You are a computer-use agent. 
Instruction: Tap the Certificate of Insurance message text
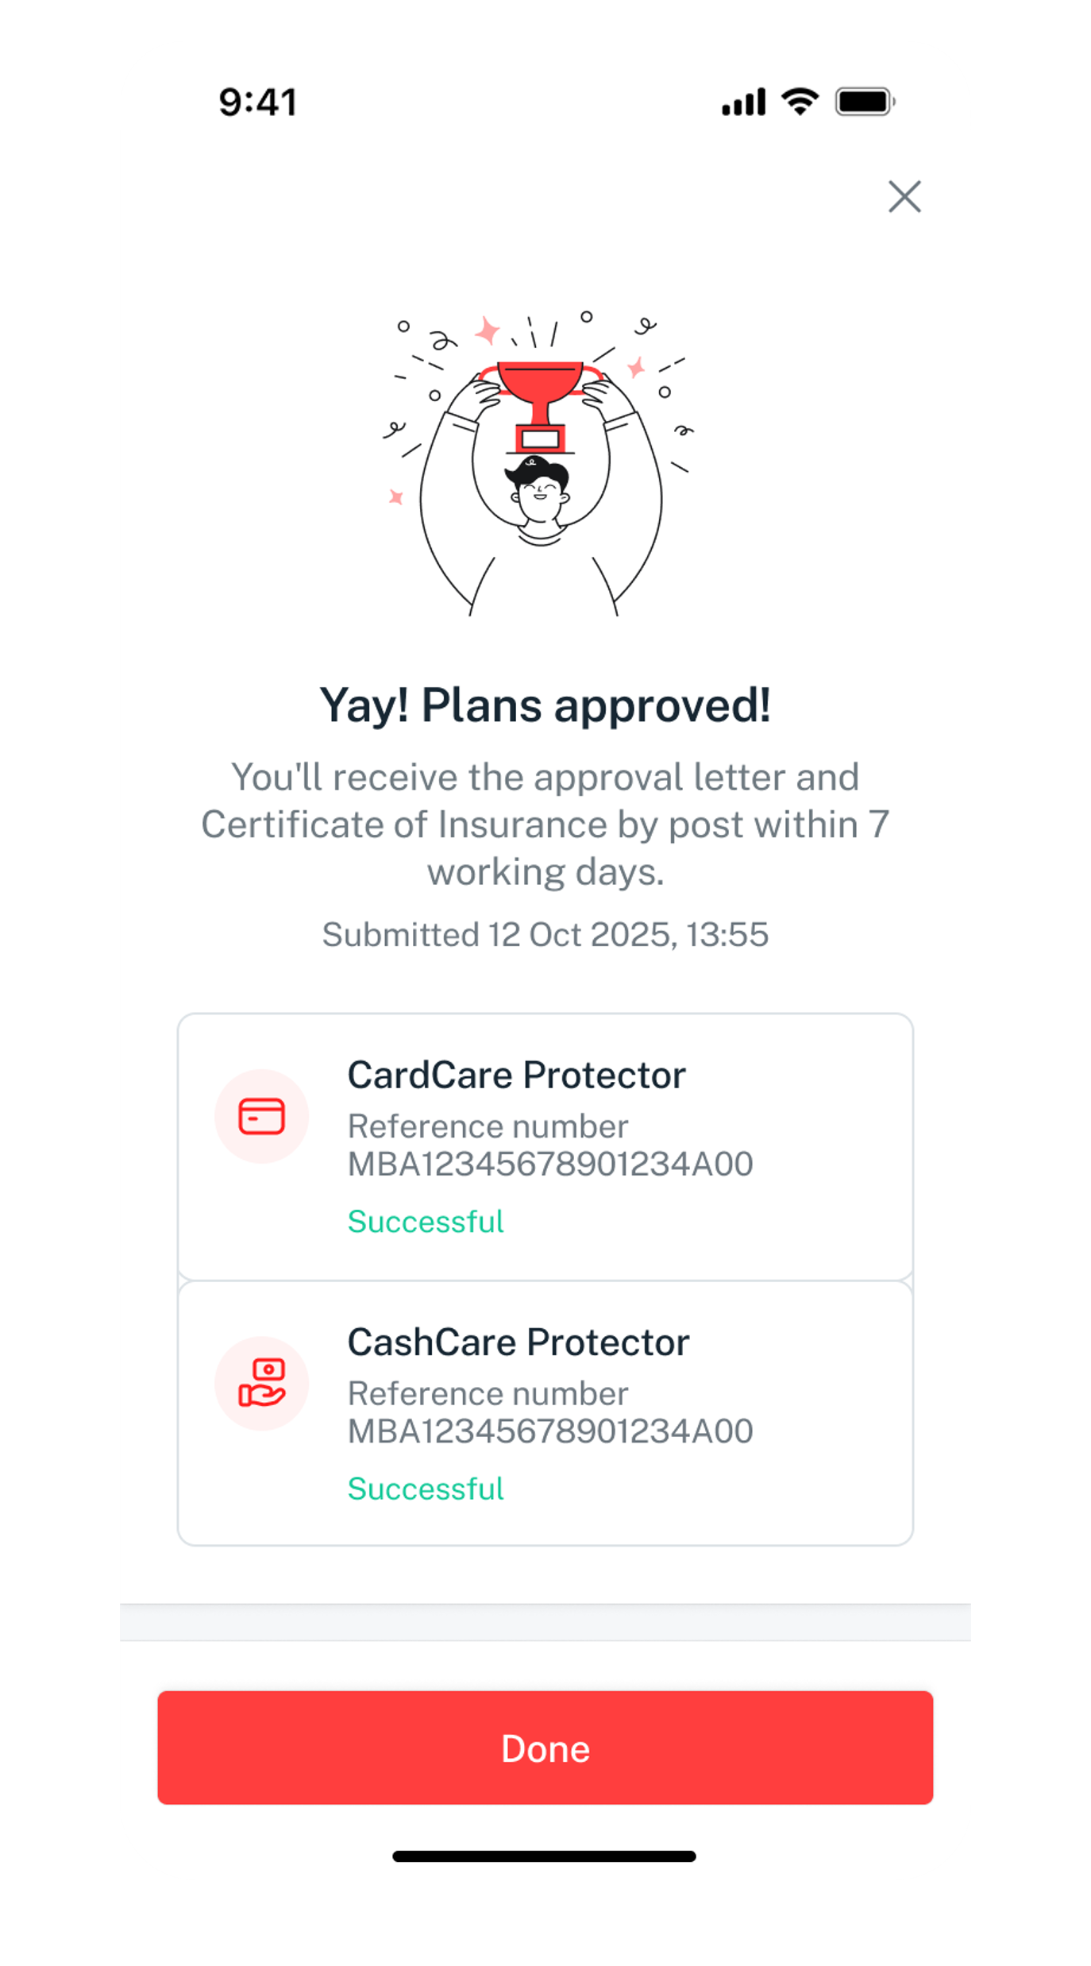tap(545, 824)
